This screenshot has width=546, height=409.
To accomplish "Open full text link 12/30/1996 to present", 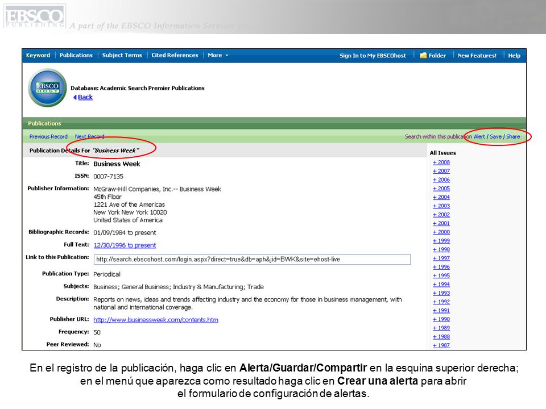I will coord(125,245).
